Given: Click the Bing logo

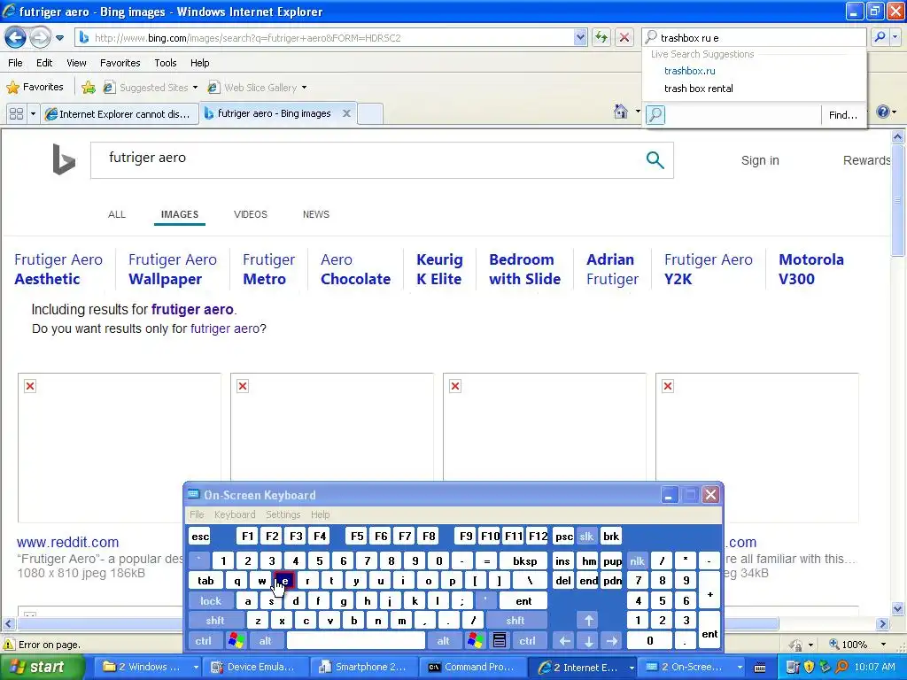Looking at the screenshot, I should click(x=64, y=159).
